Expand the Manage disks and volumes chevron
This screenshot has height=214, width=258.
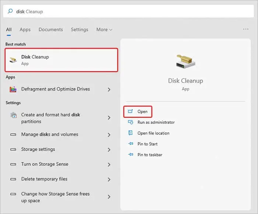pos(109,135)
